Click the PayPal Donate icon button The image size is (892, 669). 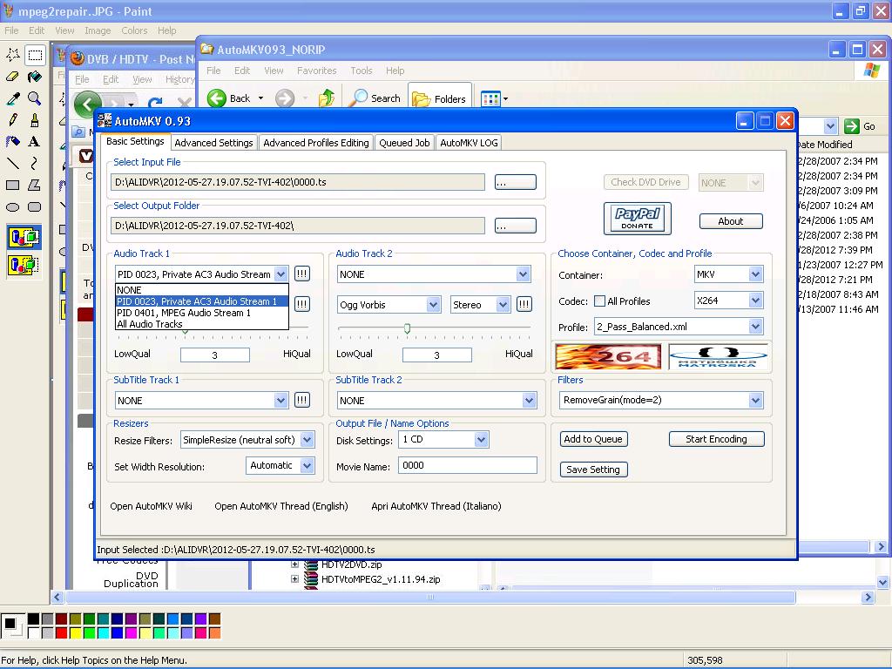638,218
